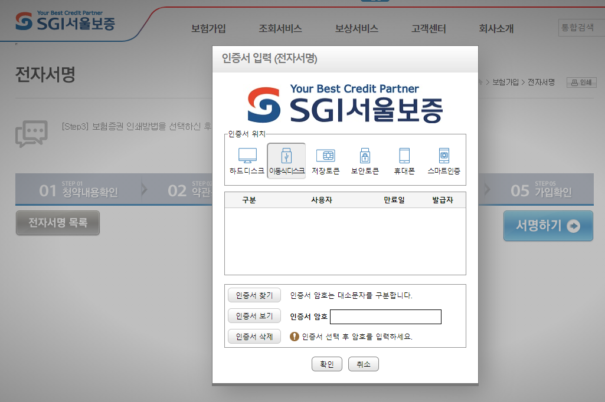Click the 서명하기 button on the page
The width and height of the screenshot is (605, 402).
tap(548, 226)
